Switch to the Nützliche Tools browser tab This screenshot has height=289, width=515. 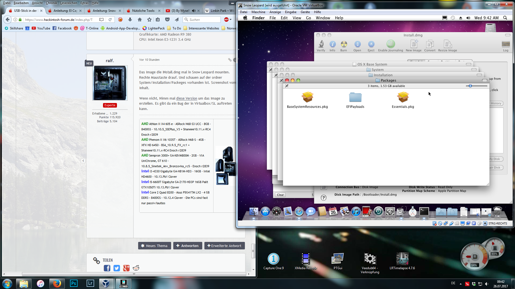(143, 11)
